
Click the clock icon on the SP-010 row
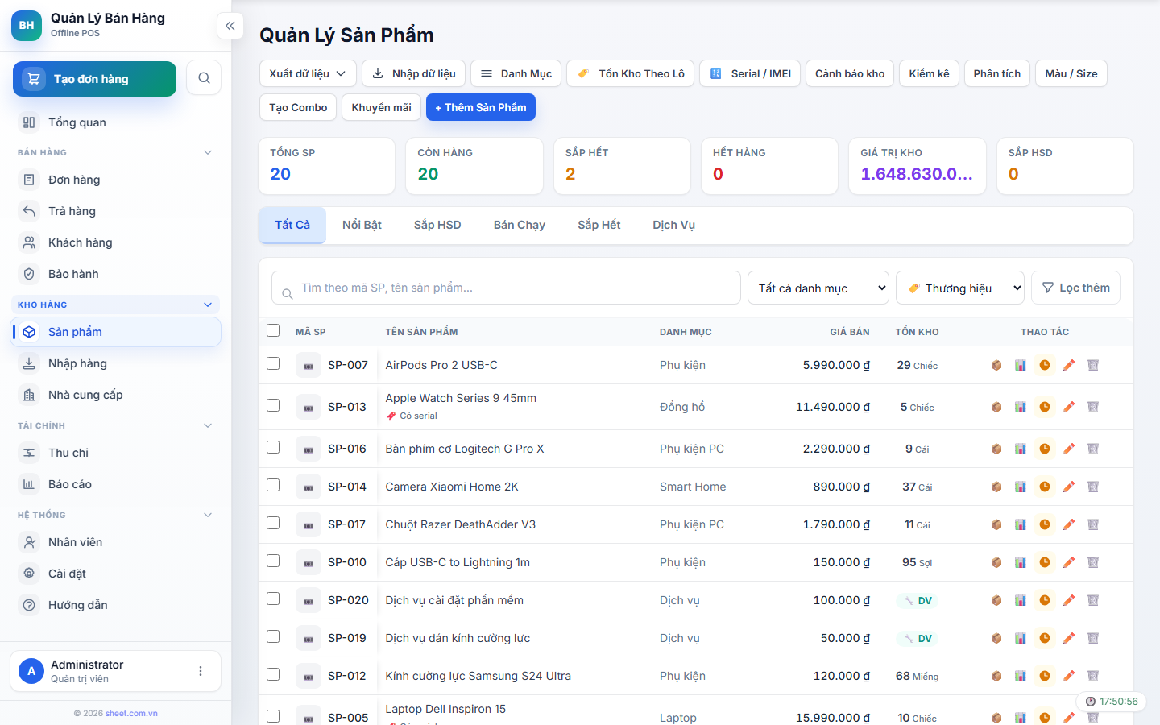1045,562
